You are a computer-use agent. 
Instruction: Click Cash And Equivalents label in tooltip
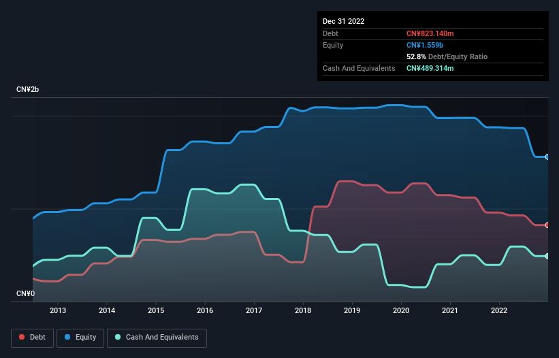[x=359, y=68]
